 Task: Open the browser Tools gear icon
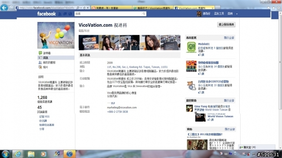click(x=278, y=8)
